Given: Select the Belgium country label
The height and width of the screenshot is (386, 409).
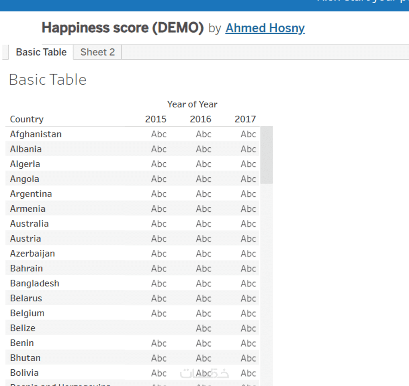Looking at the screenshot, I should (x=27, y=313).
